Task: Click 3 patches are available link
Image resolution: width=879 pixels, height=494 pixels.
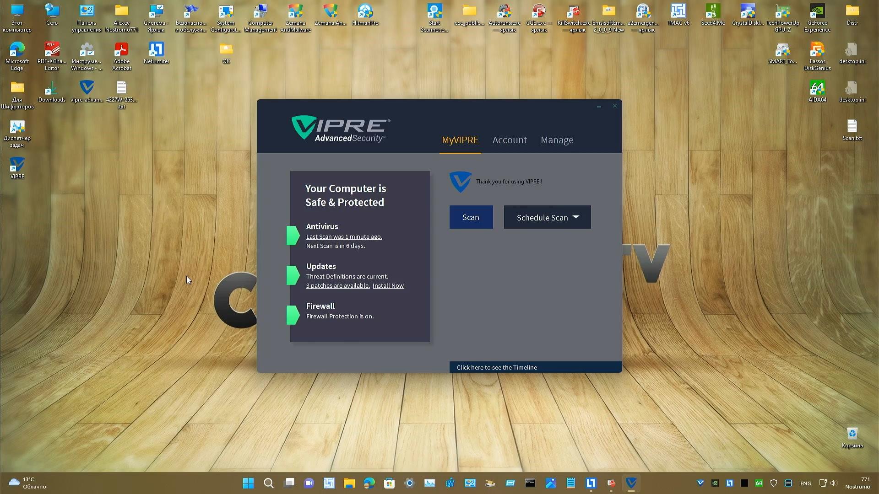Action: 337,286
